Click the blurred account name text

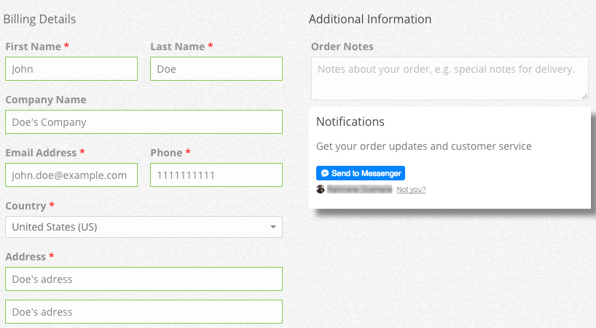pos(360,189)
